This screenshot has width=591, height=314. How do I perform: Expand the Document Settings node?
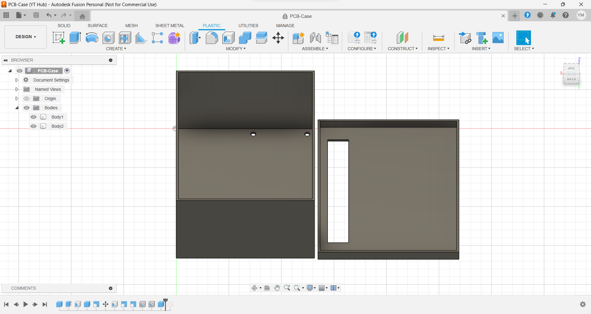click(x=17, y=80)
